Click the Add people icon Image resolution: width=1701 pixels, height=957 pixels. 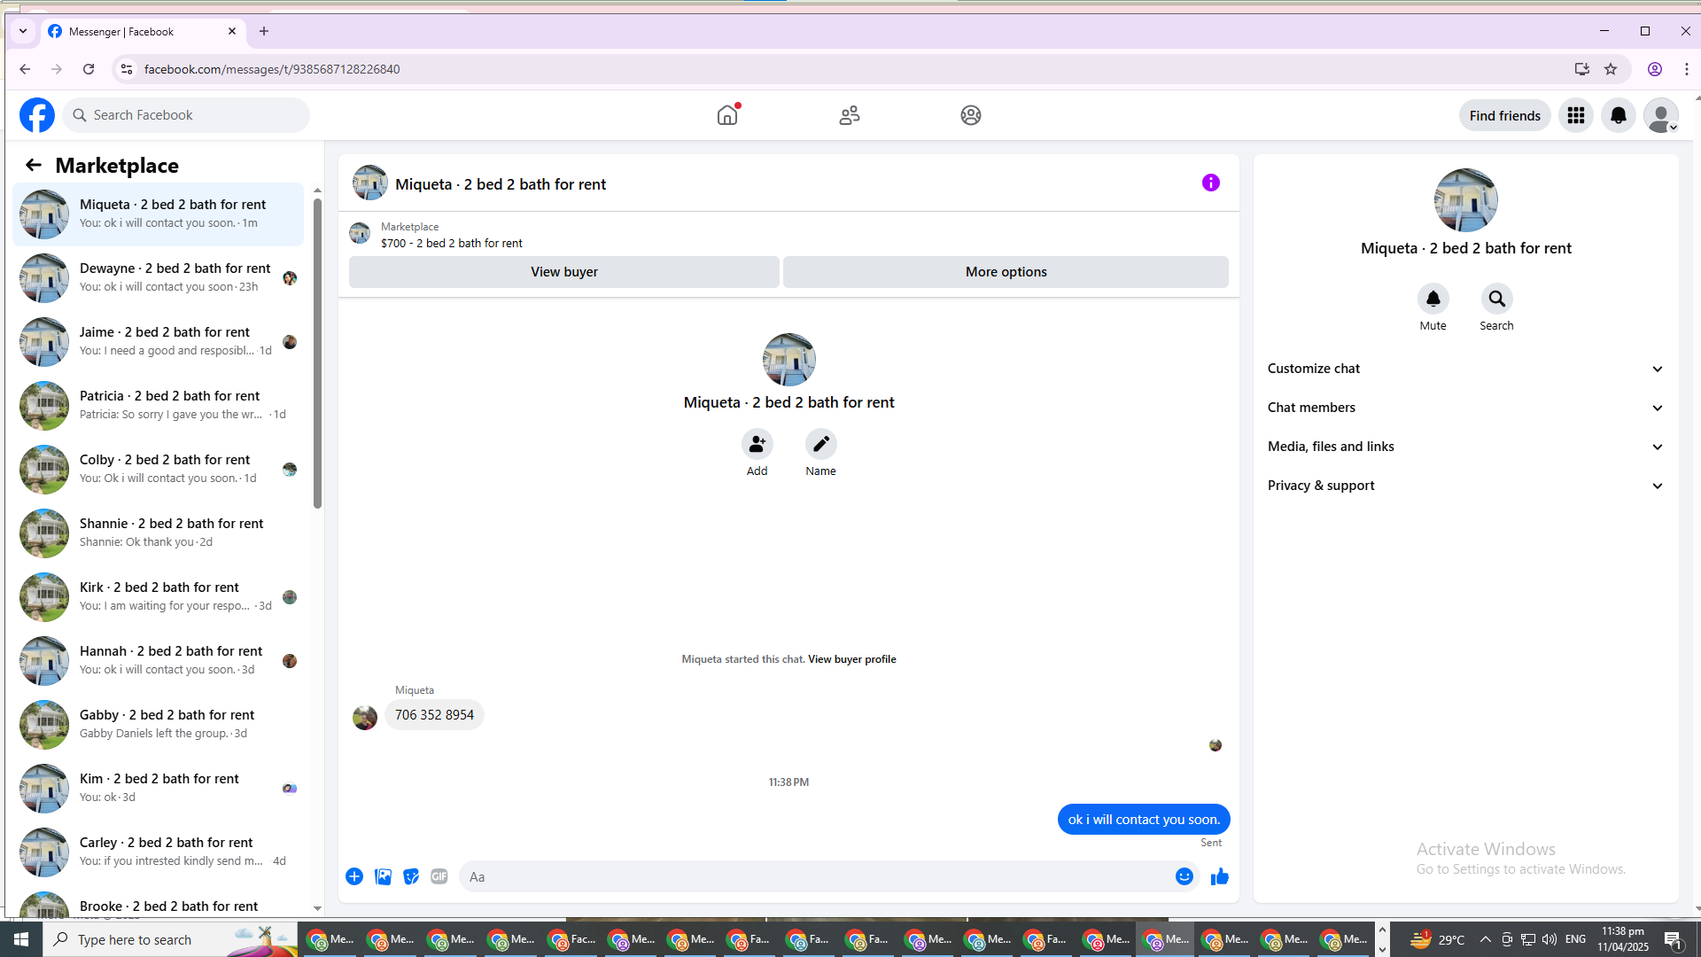tap(757, 444)
